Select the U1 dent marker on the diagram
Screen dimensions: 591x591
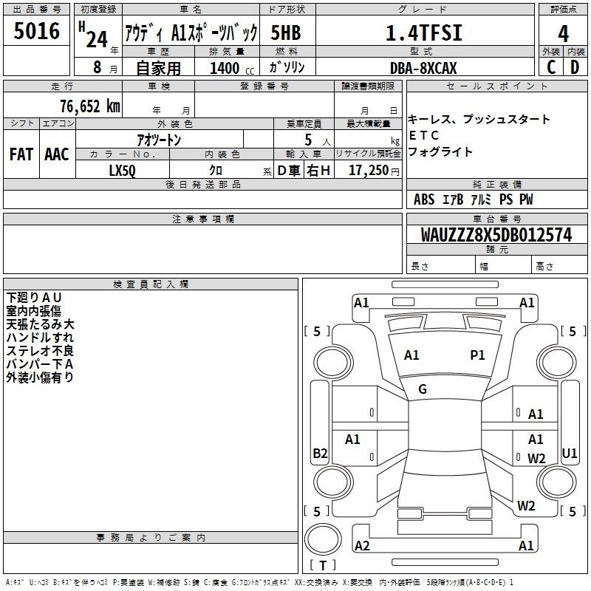[x=569, y=453]
